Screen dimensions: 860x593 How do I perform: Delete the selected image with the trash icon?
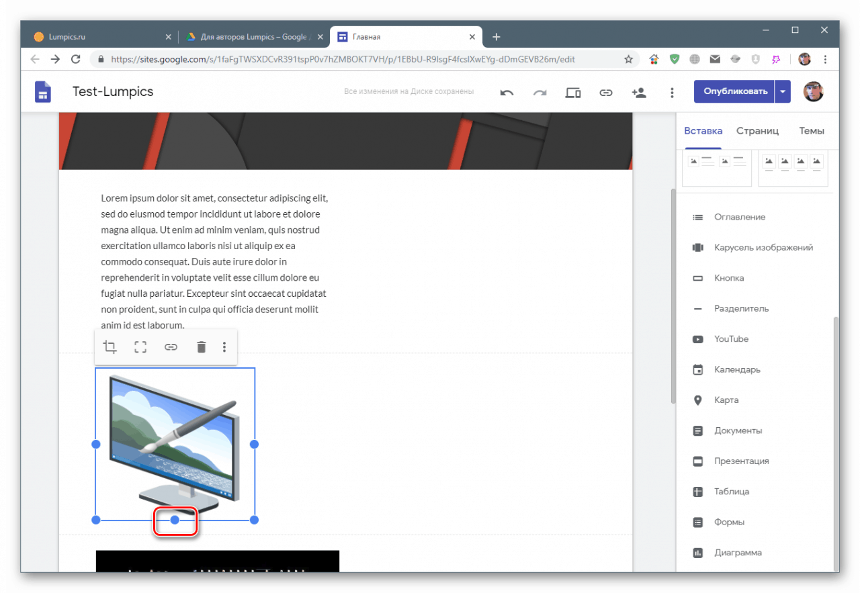pos(201,347)
